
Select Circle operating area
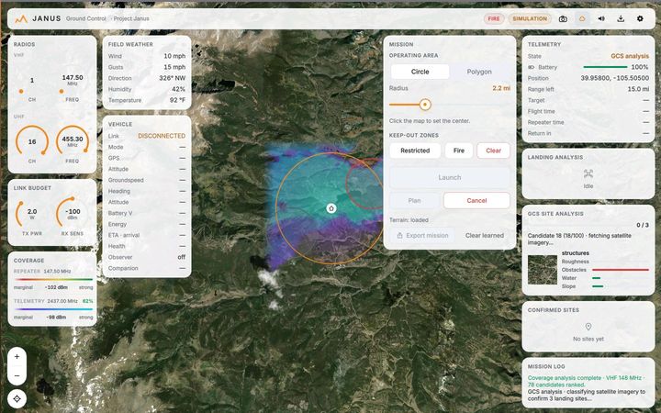(420, 72)
